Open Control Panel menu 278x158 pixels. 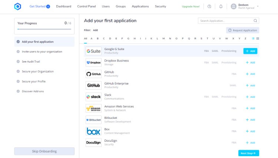(86, 6)
